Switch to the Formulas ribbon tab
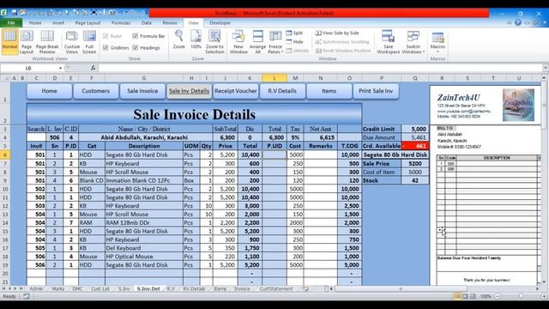The image size is (549, 309). click(x=121, y=23)
